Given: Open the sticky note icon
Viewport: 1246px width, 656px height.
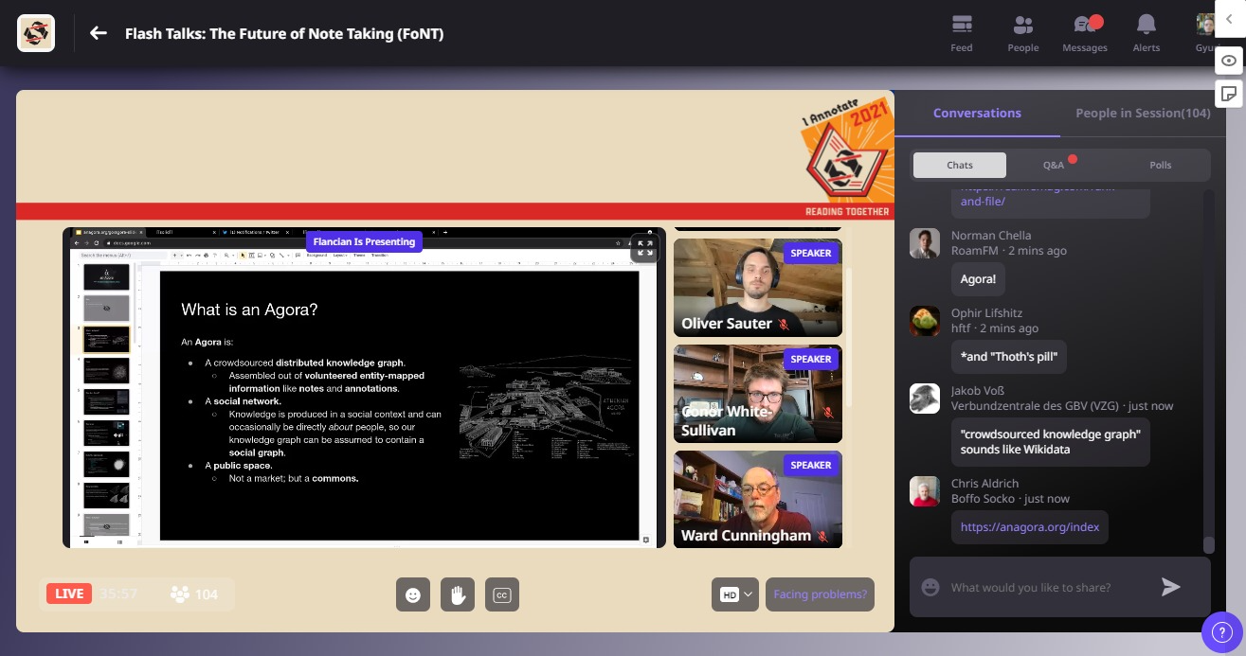Looking at the screenshot, I should (x=1229, y=94).
